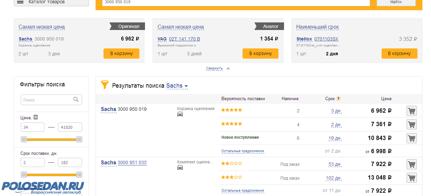431x196 pixels.
Task: Collapse the top offers chevron arrow
Action: point(228,69)
